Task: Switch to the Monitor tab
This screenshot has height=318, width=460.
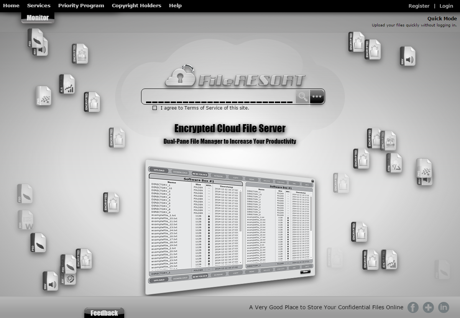Action: [x=37, y=17]
